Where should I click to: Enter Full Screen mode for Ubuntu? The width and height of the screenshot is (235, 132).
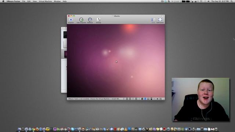(x=160, y=21)
